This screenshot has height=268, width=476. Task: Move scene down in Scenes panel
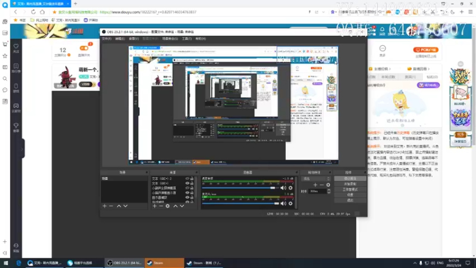[x=126, y=206]
